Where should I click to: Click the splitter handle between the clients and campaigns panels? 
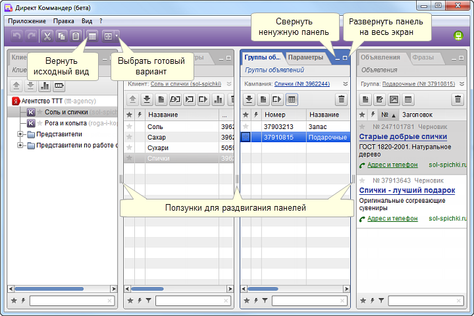[x=120, y=179]
